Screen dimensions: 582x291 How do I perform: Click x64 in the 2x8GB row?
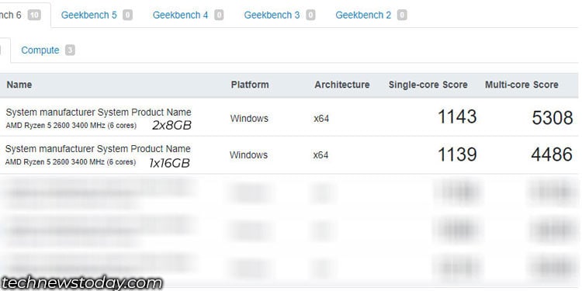(321, 119)
